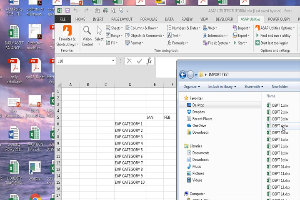This screenshot has height=200, width=300.
Task: Open the FILE tab
Action: point(62,19)
